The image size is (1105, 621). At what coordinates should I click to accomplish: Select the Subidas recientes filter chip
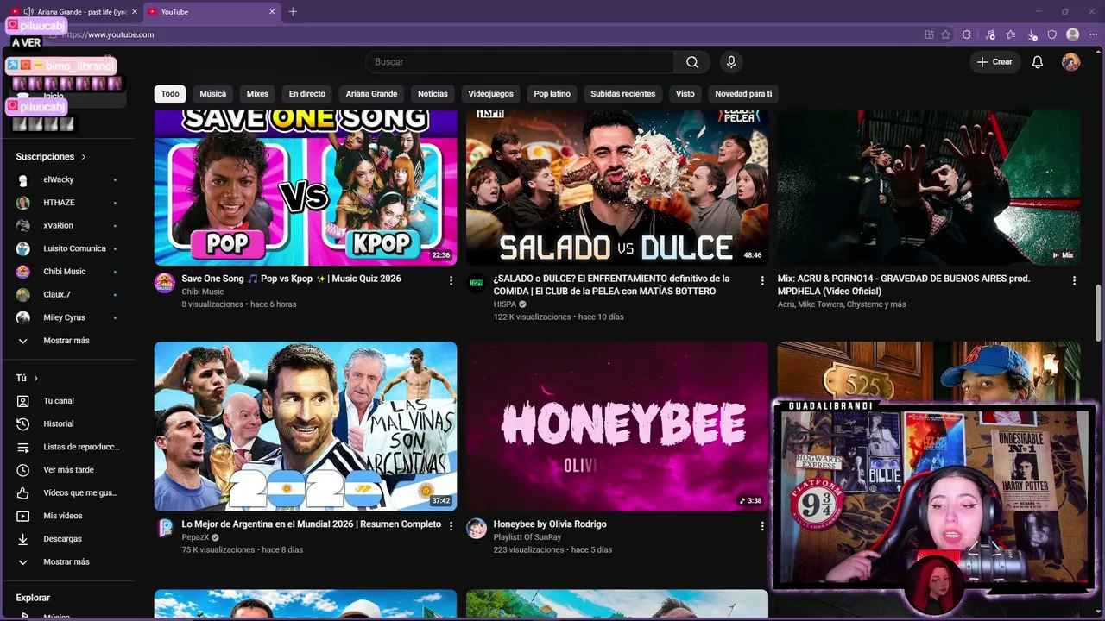(x=623, y=94)
